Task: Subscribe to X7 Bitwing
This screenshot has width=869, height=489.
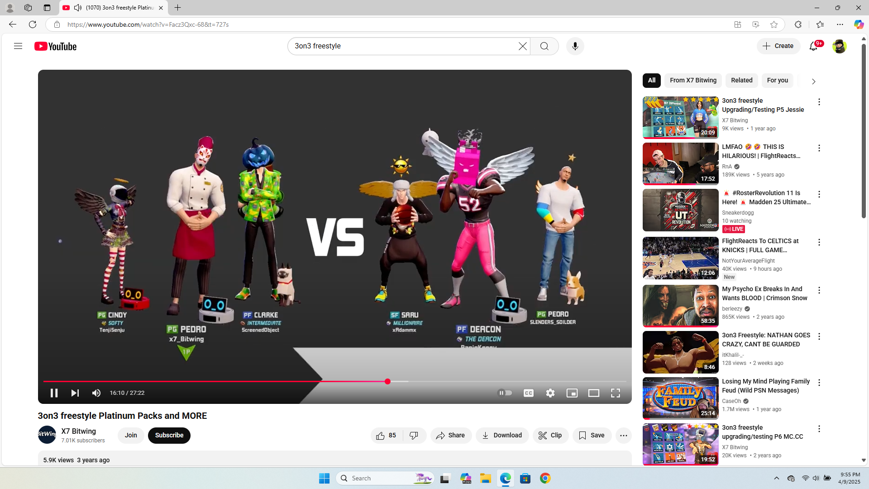Action: (x=169, y=436)
